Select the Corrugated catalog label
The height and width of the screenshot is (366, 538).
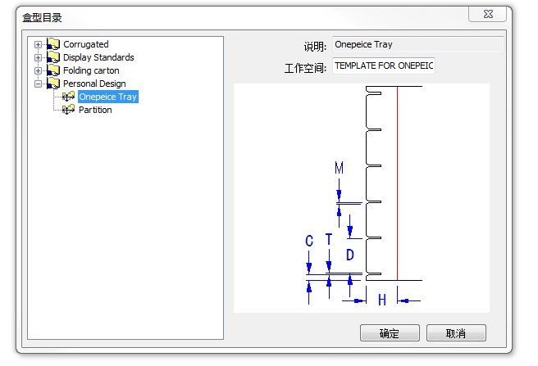click(85, 44)
